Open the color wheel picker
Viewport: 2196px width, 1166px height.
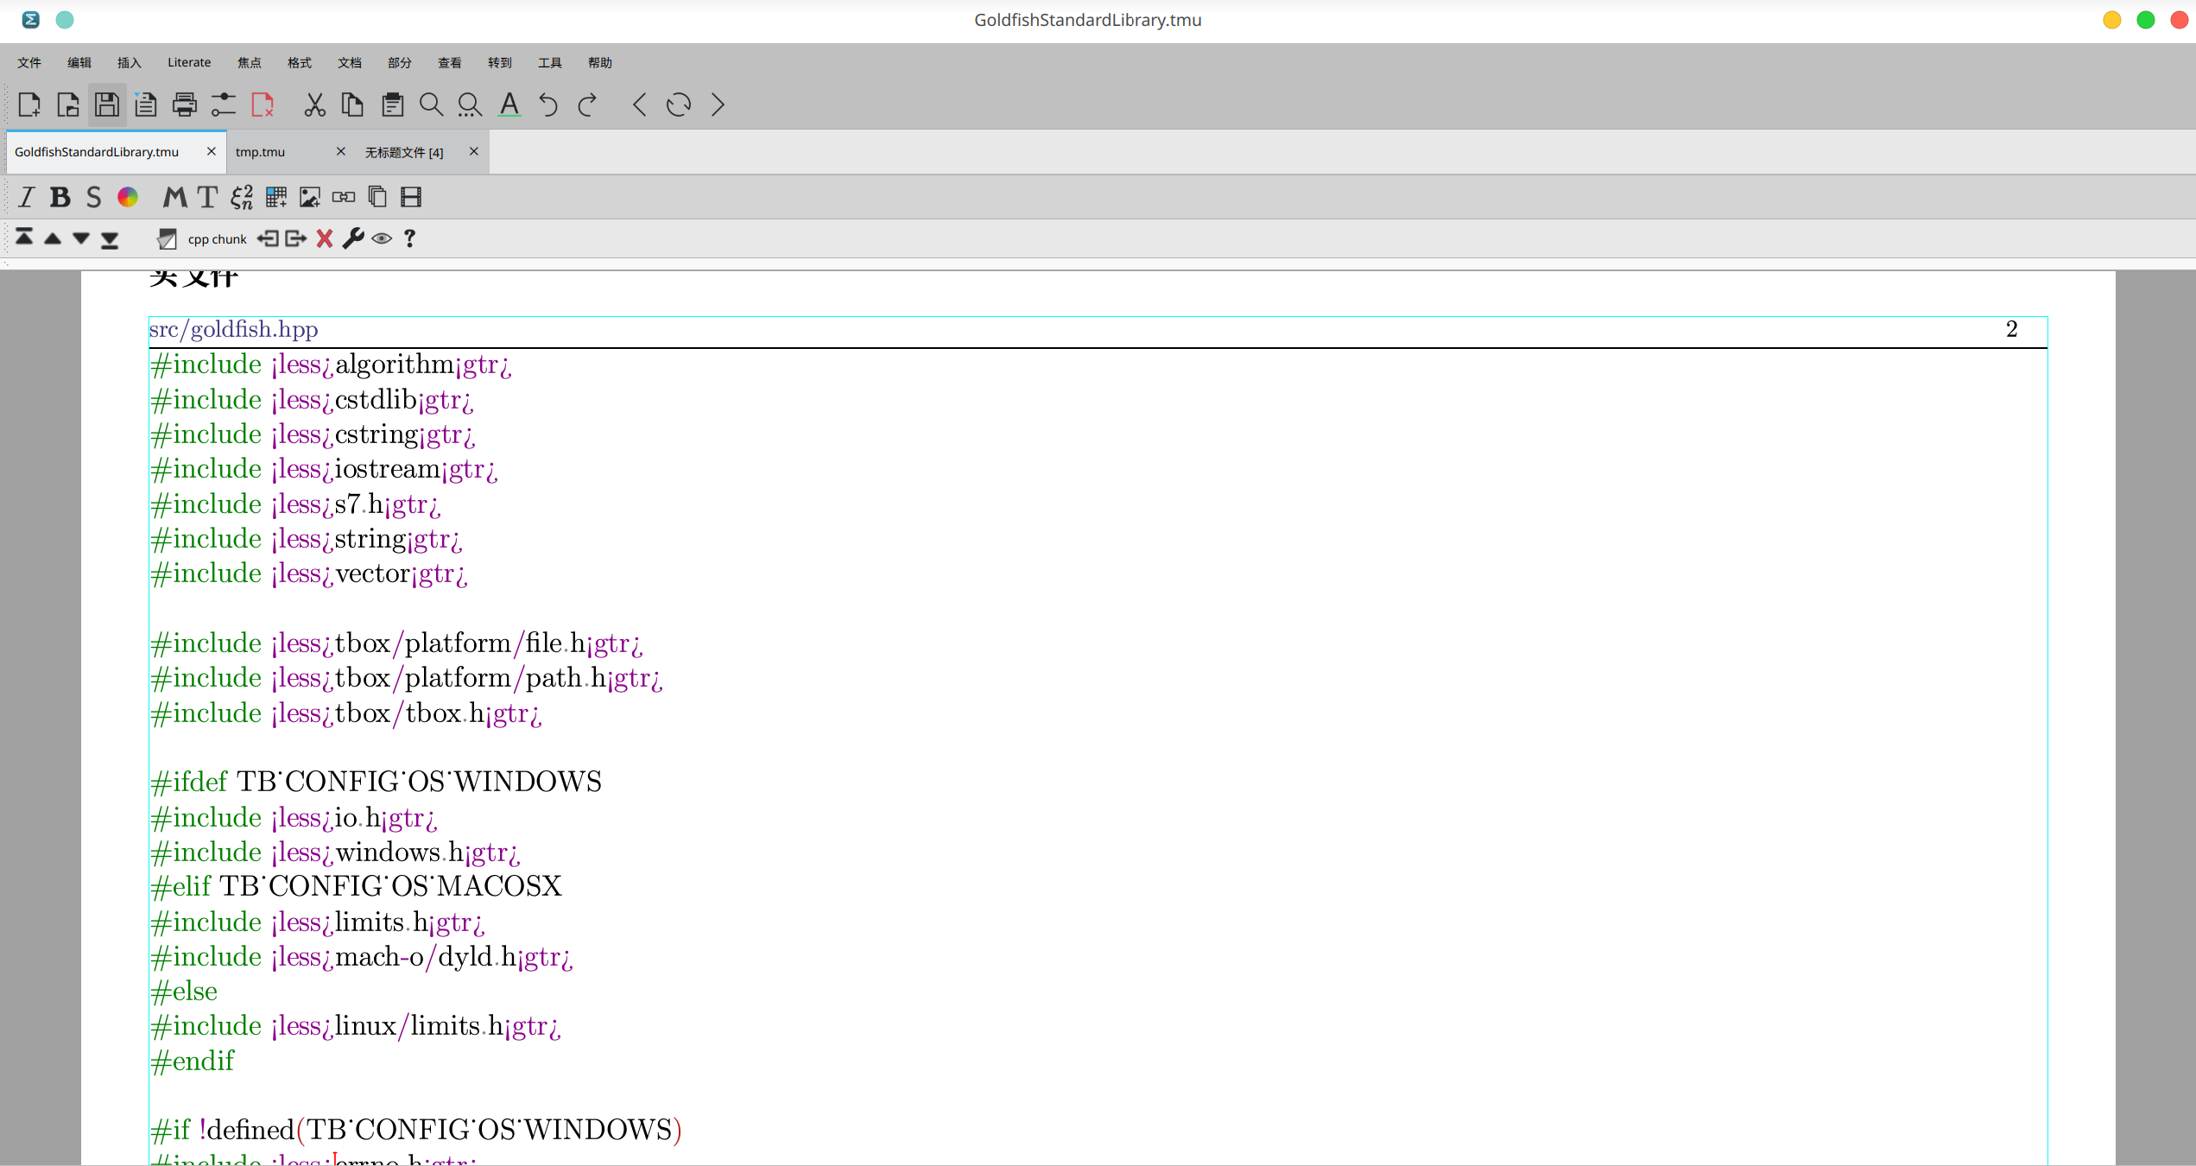[x=128, y=198]
